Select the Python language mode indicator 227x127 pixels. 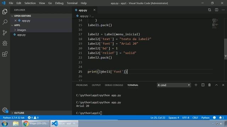pos(205,117)
